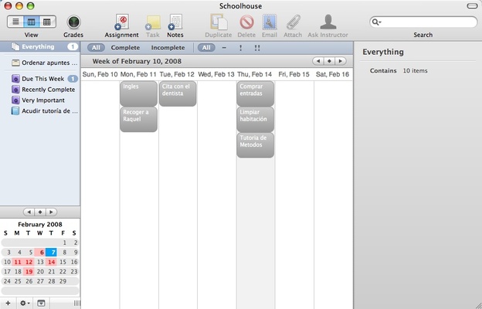Click the Sun, Feb 10 column header
The image size is (482, 309).
click(x=100, y=74)
